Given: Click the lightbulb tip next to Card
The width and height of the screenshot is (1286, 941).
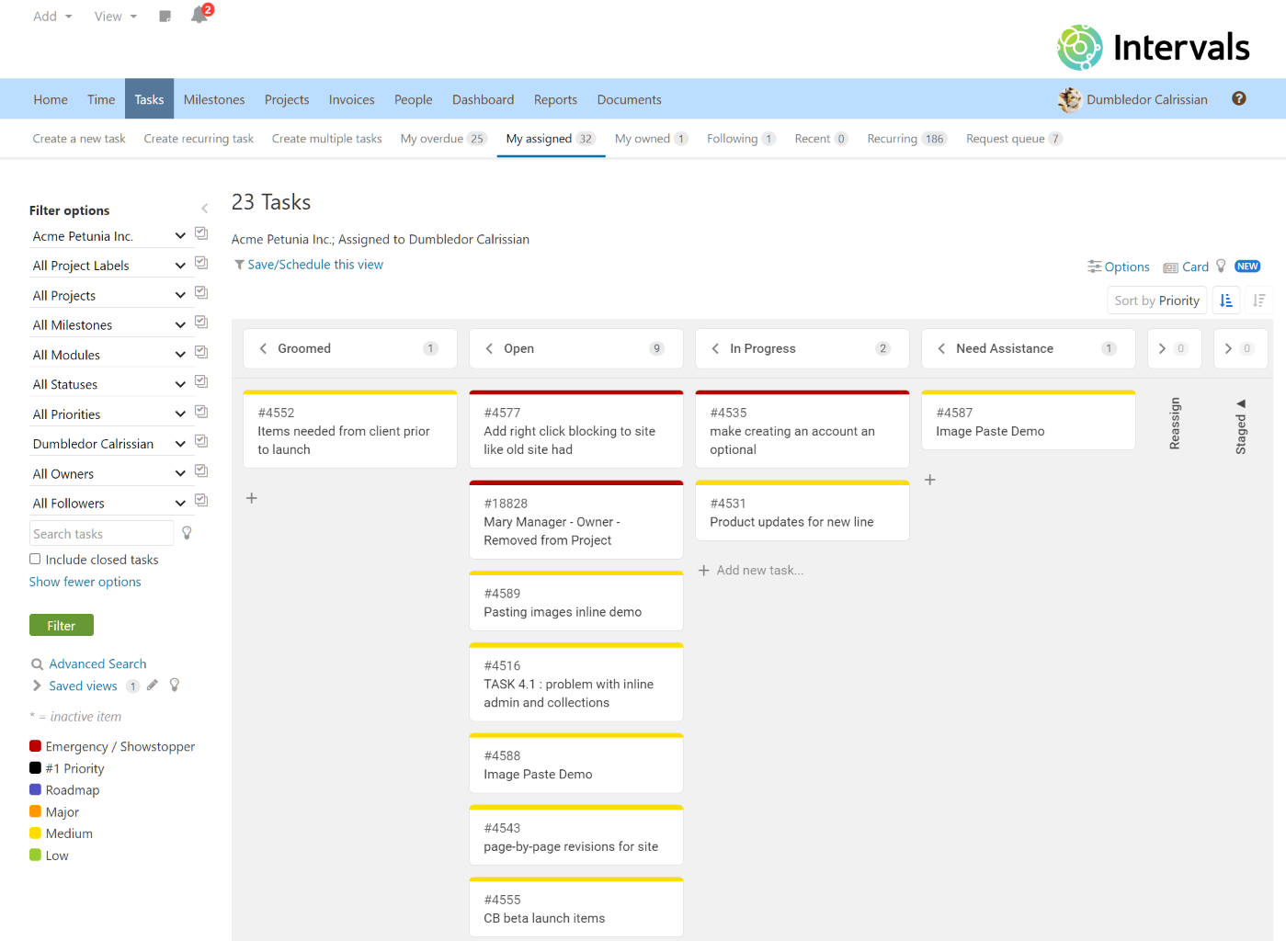Looking at the screenshot, I should tap(1221, 266).
